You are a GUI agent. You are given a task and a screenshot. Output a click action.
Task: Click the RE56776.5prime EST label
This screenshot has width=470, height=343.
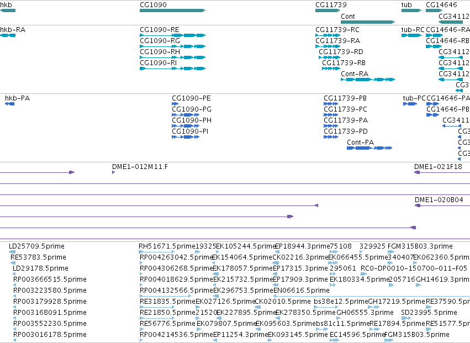tap(167, 324)
